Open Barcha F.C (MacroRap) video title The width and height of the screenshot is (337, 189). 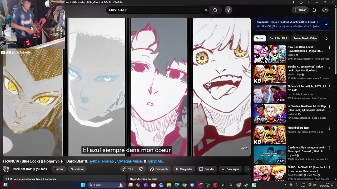(305, 69)
